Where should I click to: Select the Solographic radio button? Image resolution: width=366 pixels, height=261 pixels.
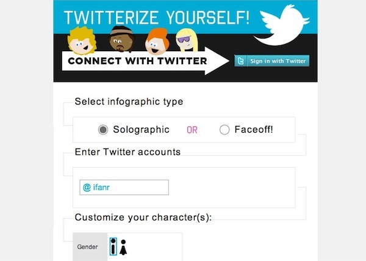[x=103, y=130]
